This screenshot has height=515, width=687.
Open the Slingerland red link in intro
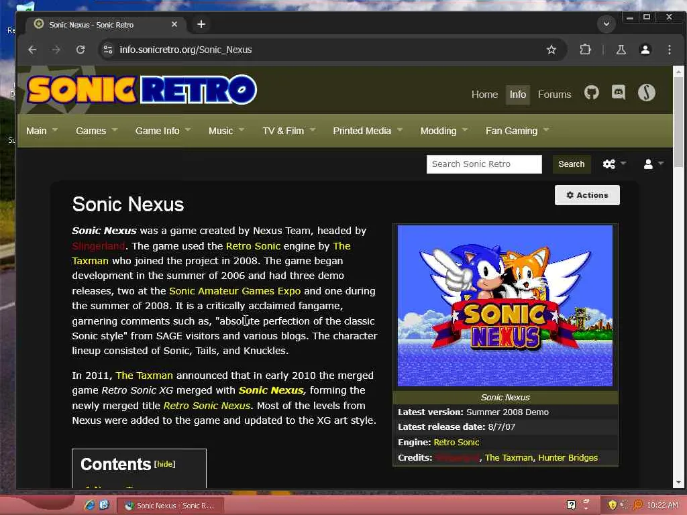(x=98, y=246)
